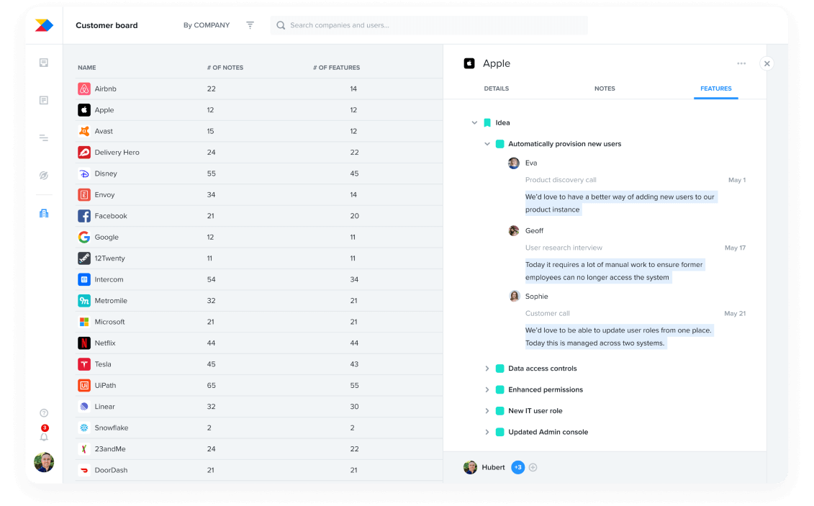Screen dimensions: 814x506
Task: Click the green checkbox next to New IT user role
Action: coord(500,410)
